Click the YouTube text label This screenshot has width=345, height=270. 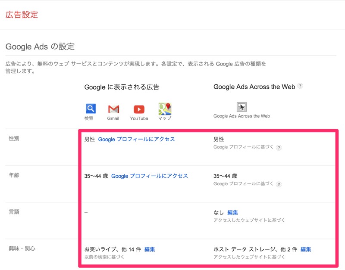pos(139,118)
